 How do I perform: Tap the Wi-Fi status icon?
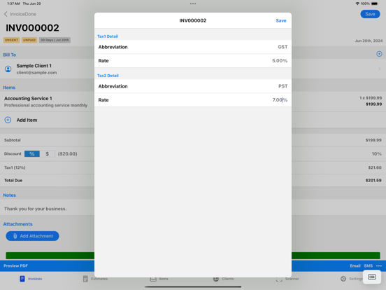point(357,4)
